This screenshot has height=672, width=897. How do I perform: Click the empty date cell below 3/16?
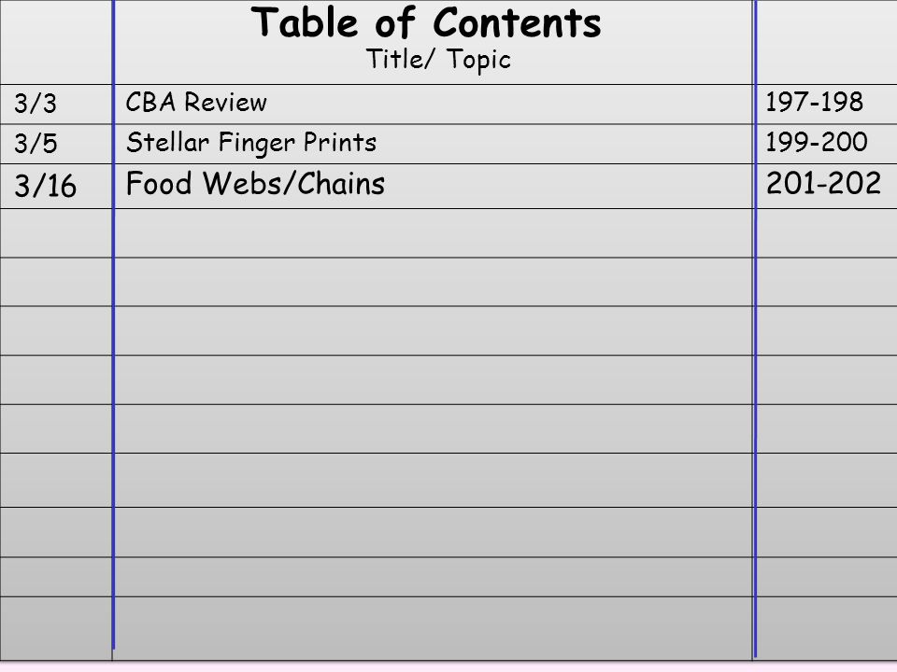[56, 233]
